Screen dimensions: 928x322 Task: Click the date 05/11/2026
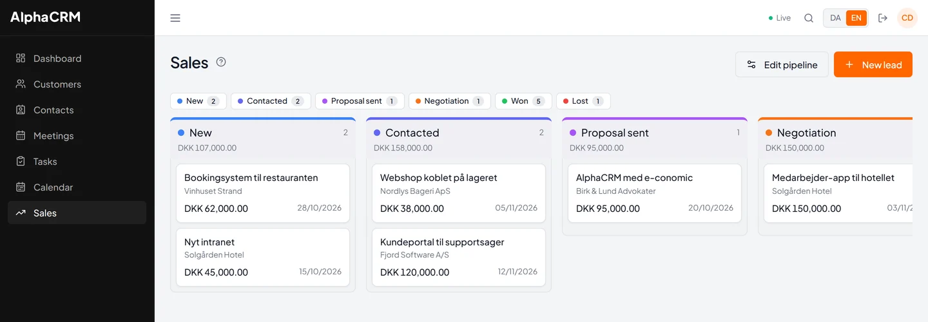(x=516, y=208)
